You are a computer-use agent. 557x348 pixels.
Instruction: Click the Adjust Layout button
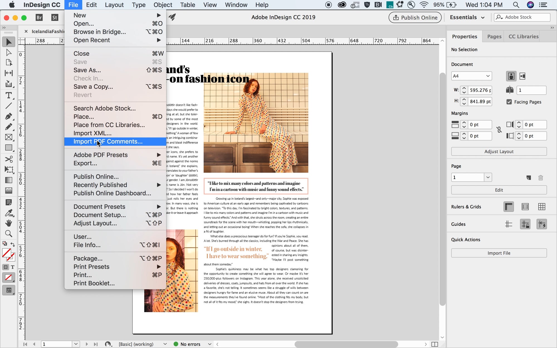coord(499,151)
